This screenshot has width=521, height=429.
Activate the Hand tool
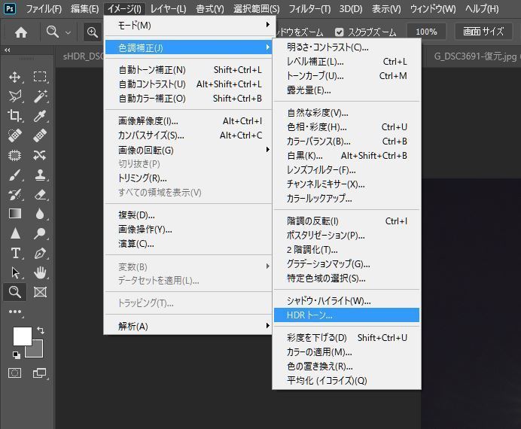click(x=40, y=272)
